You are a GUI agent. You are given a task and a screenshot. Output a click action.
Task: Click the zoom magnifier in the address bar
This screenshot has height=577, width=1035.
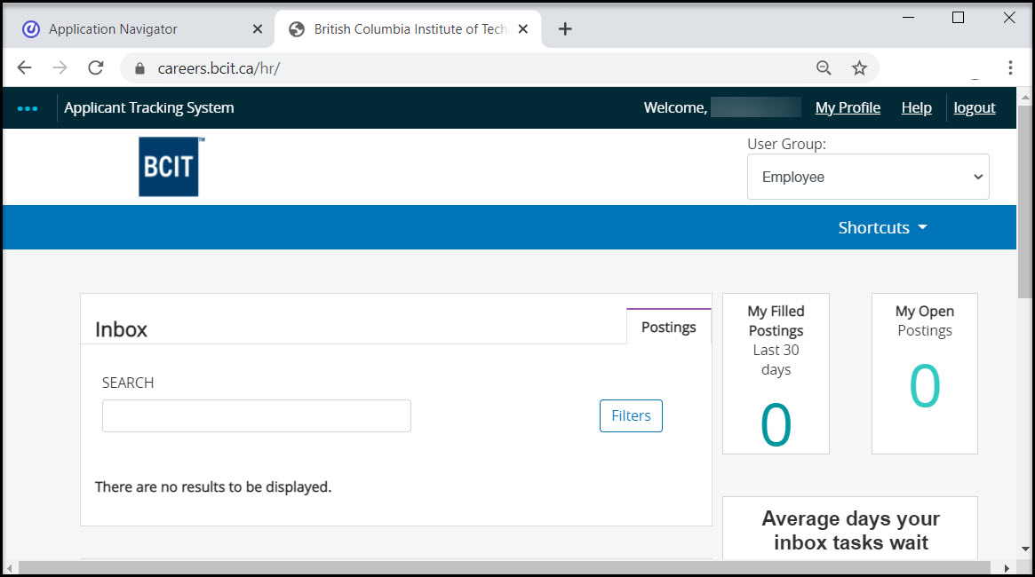824,67
